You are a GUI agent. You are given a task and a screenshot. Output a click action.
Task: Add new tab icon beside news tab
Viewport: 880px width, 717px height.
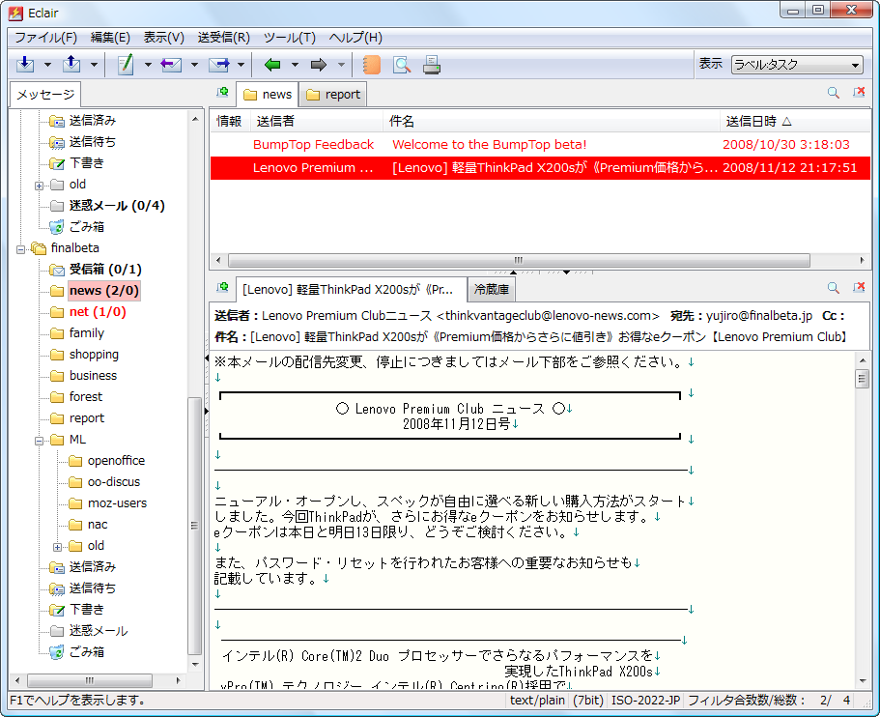pyautogui.click(x=223, y=92)
